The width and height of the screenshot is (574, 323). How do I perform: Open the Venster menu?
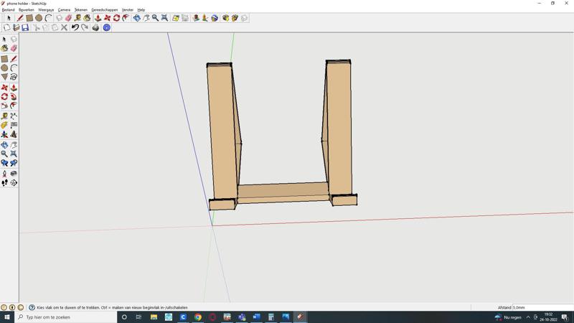pyautogui.click(x=127, y=10)
